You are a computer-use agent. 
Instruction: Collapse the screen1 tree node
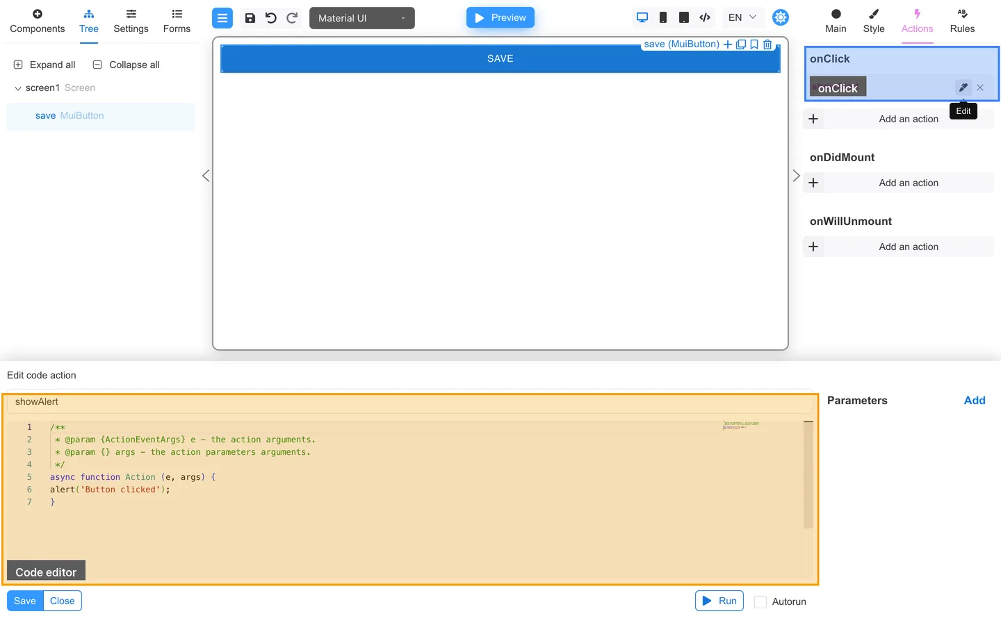[18, 88]
